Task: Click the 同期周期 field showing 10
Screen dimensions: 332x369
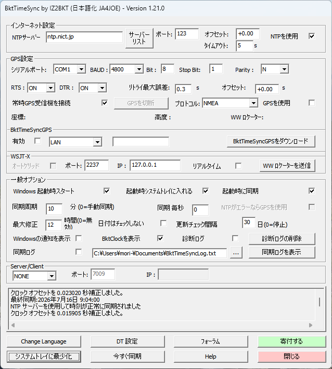Action: coord(54,209)
